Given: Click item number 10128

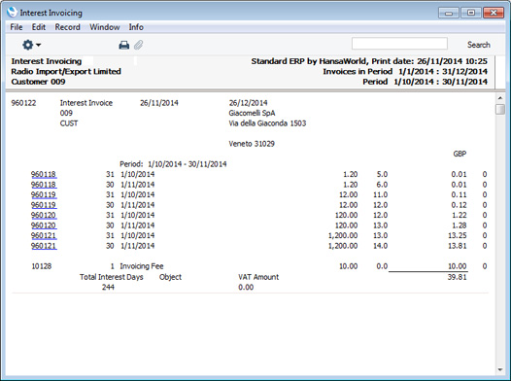Looking at the screenshot, I should 42,266.
